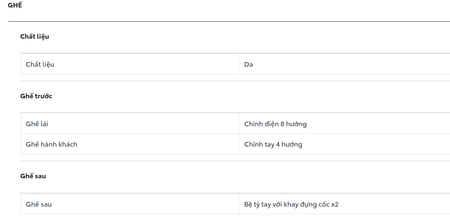Click the GHẾ section heading

click(x=15, y=5)
